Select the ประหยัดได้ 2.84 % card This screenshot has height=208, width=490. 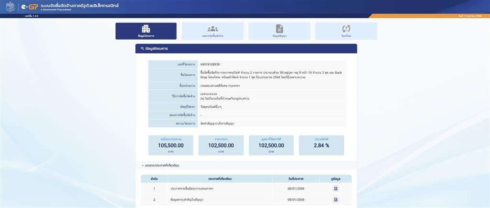(322, 145)
